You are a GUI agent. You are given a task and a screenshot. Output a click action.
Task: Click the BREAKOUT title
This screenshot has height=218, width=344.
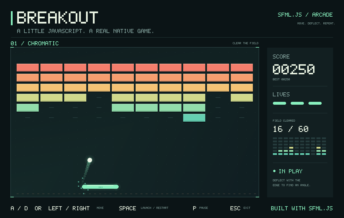click(x=57, y=18)
